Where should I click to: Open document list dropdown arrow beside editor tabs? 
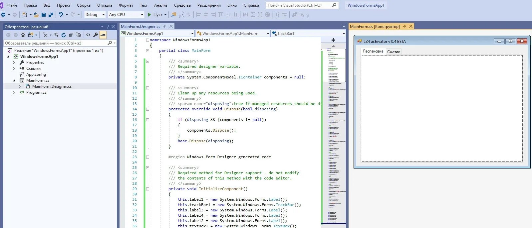coord(344,27)
